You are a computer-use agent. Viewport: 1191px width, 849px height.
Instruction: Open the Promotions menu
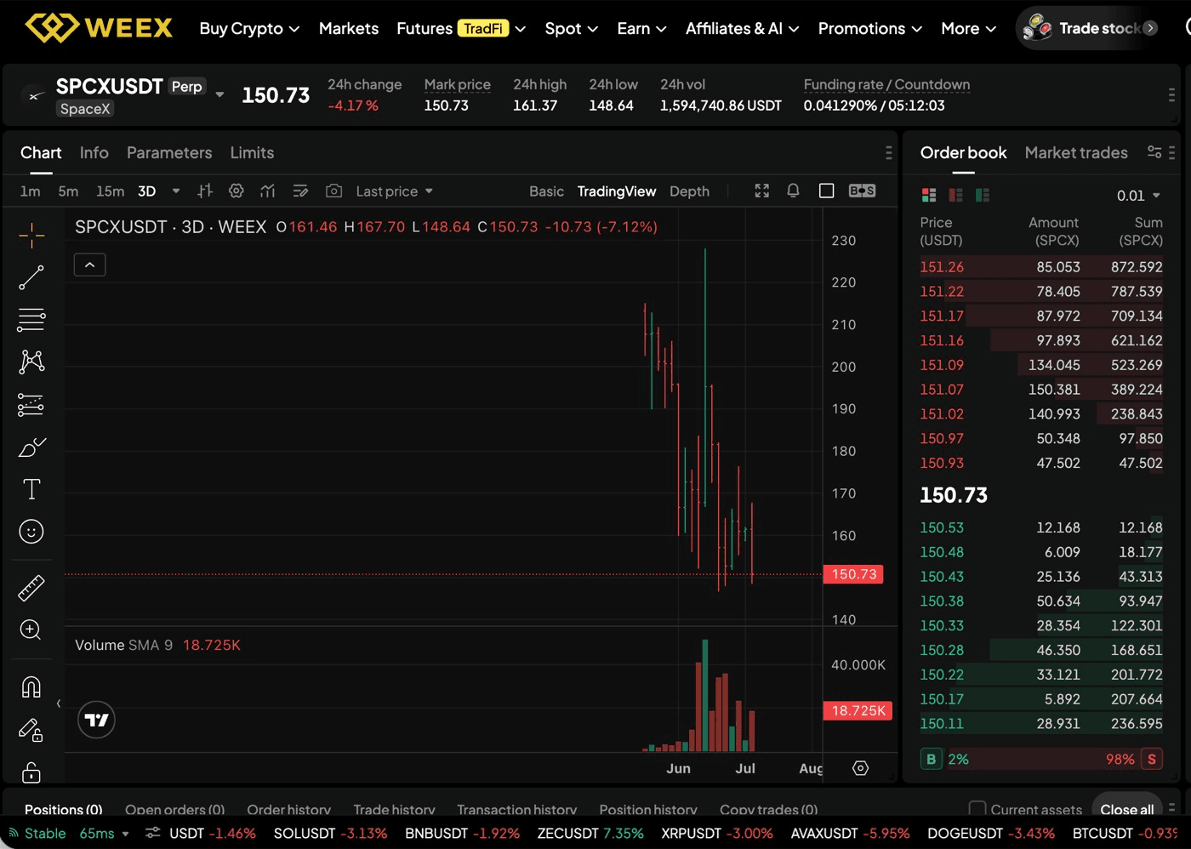click(870, 28)
